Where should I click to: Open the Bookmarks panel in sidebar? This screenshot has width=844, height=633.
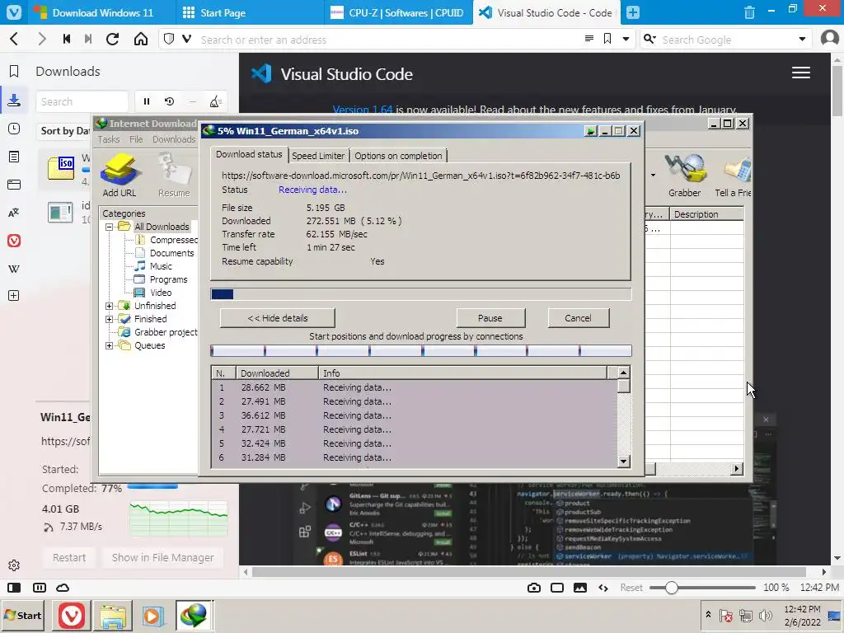14,71
